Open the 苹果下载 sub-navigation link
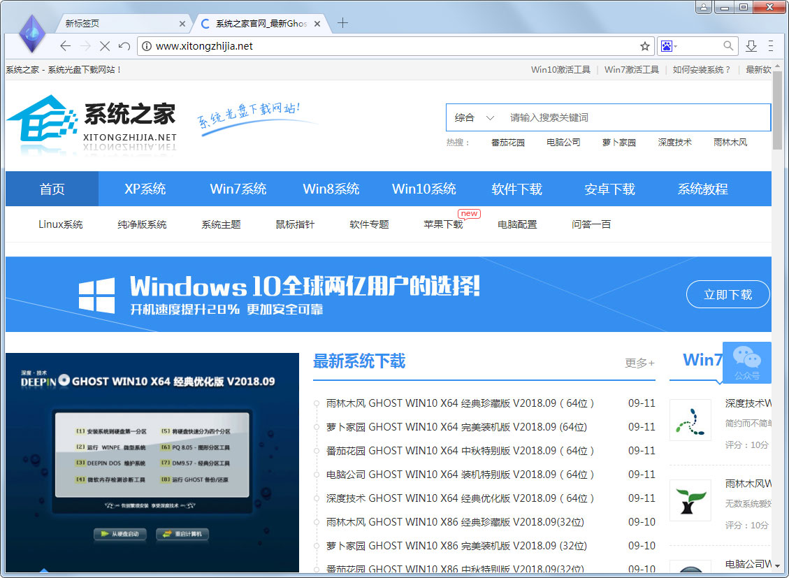789x578 pixels. click(x=443, y=224)
